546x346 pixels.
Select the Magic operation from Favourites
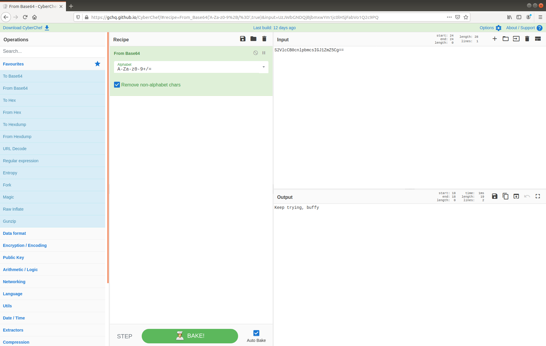(x=9, y=197)
